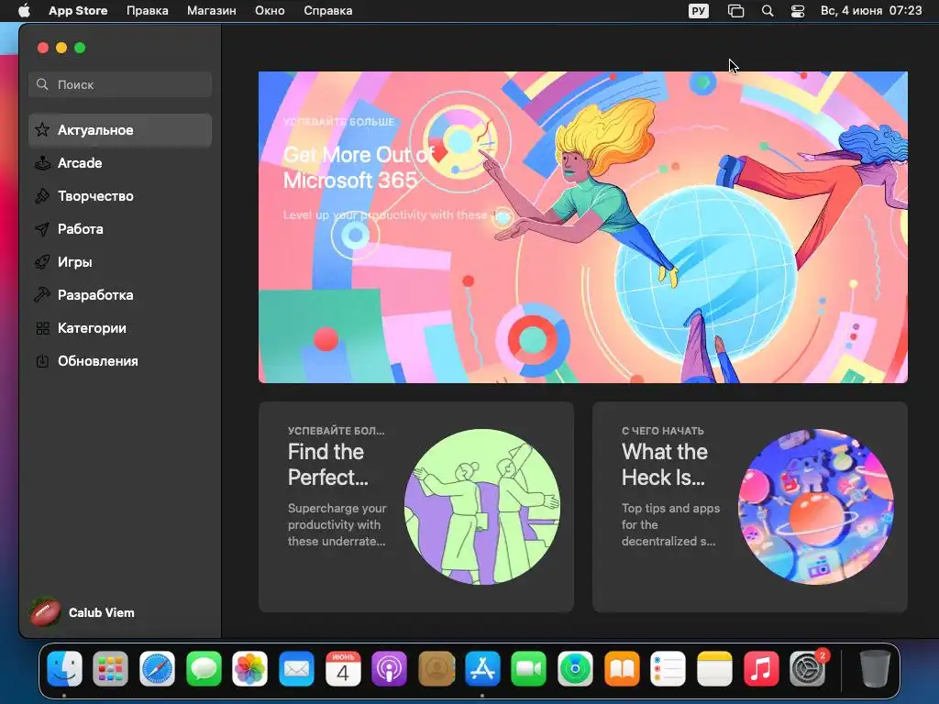Click the green circle illustration of two figures
Screen dimensions: 939x704
[482, 506]
